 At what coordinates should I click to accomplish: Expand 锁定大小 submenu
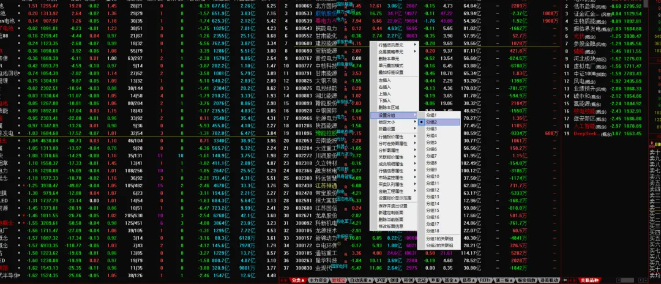394,122
